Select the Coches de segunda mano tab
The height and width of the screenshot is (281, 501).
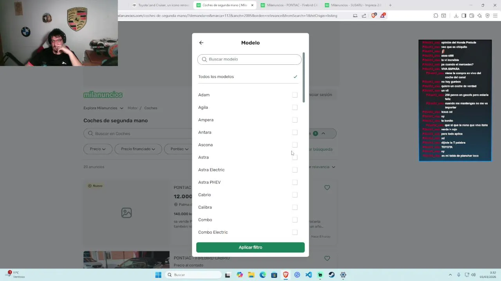(x=225, y=5)
